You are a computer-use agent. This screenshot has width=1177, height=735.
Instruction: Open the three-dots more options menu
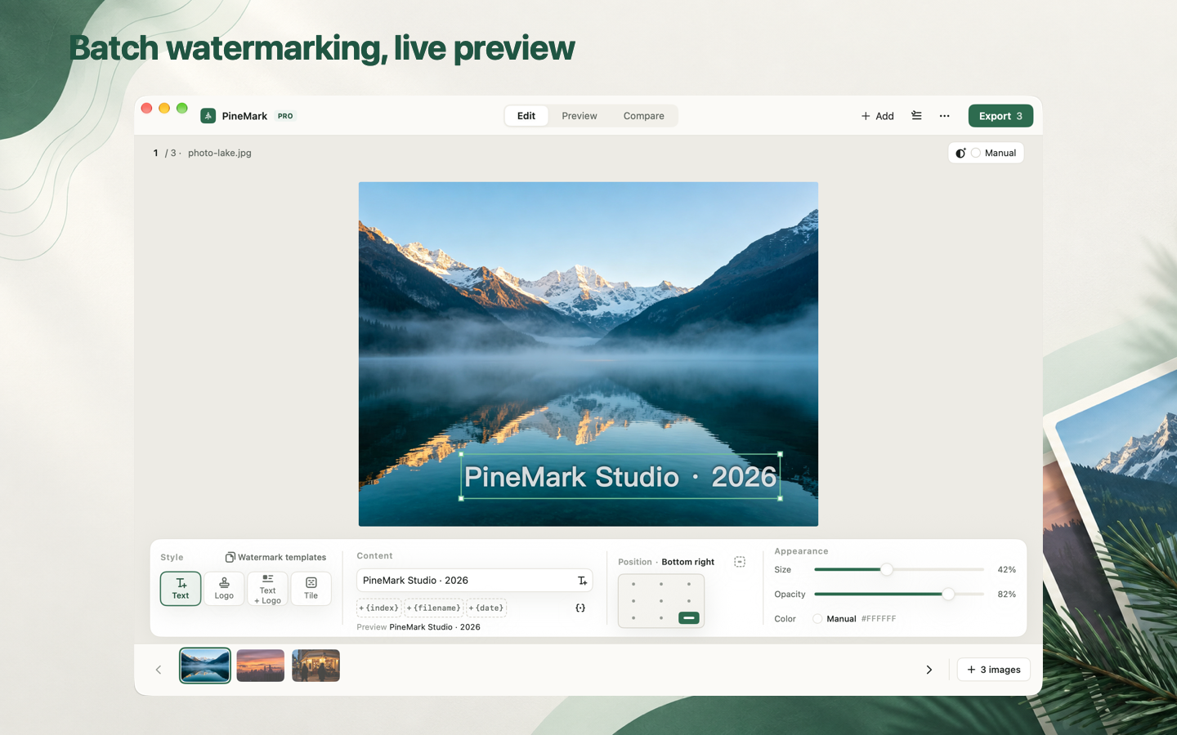click(944, 116)
